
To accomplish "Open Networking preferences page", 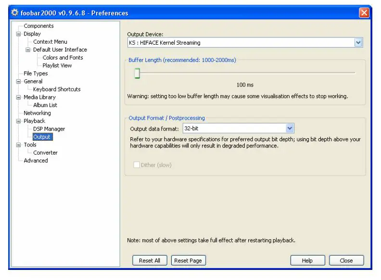I will pyautogui.click(x=37, y=113).
